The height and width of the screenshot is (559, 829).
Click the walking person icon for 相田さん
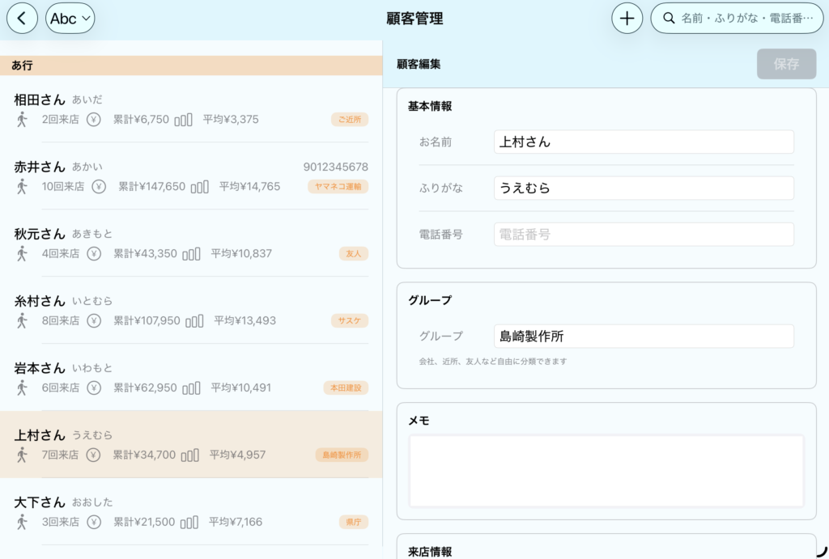22,120
